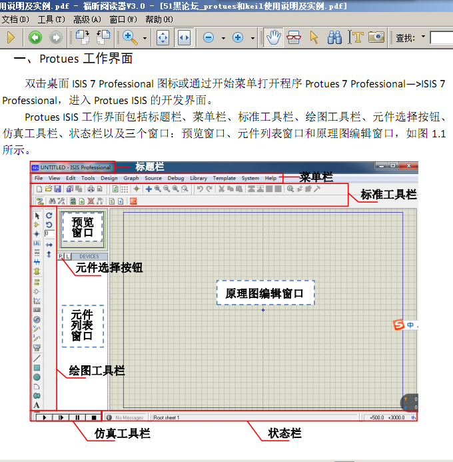Viewport: 453px width, 462px height.
Task: Go back with the green previous-view arrow
Action: pos(35,37)
